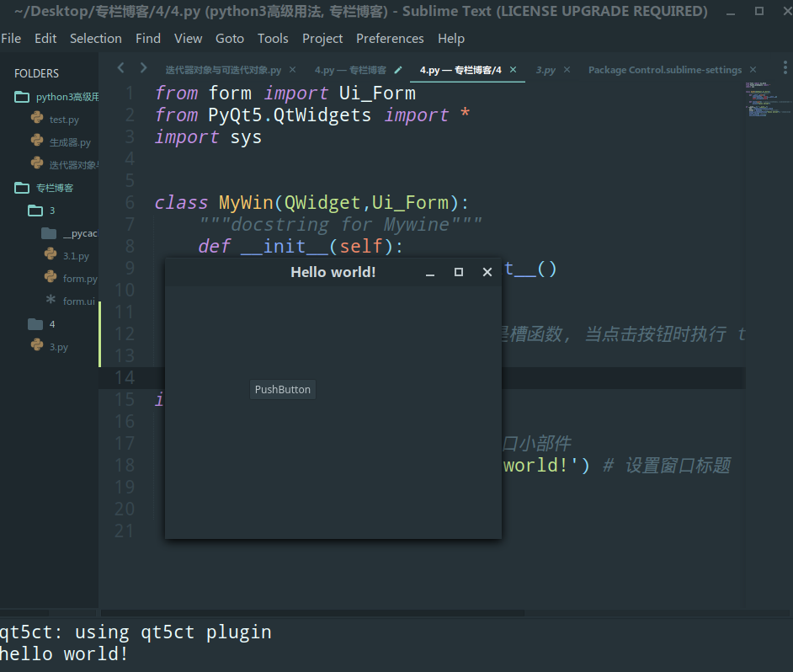793x672 pixels.
Task: Click 'hello world!' console output line
Action: [x=64, y=653]
